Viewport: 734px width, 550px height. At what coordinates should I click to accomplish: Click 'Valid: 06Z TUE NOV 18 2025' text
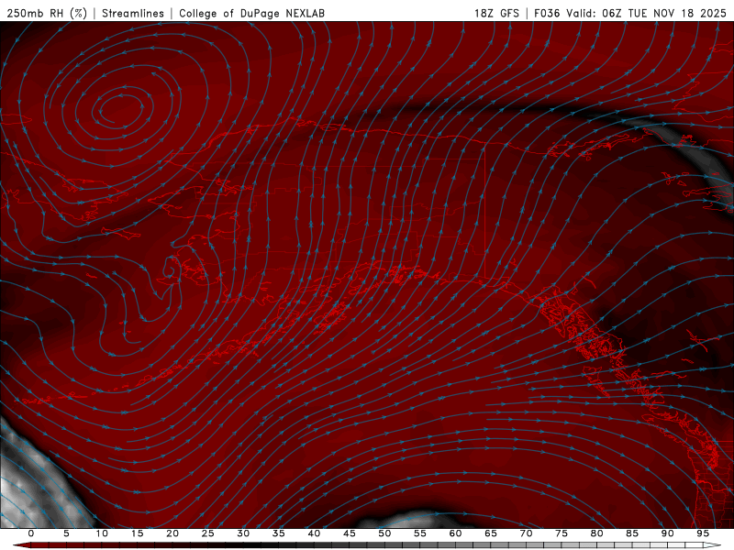[x=646, y=13]
